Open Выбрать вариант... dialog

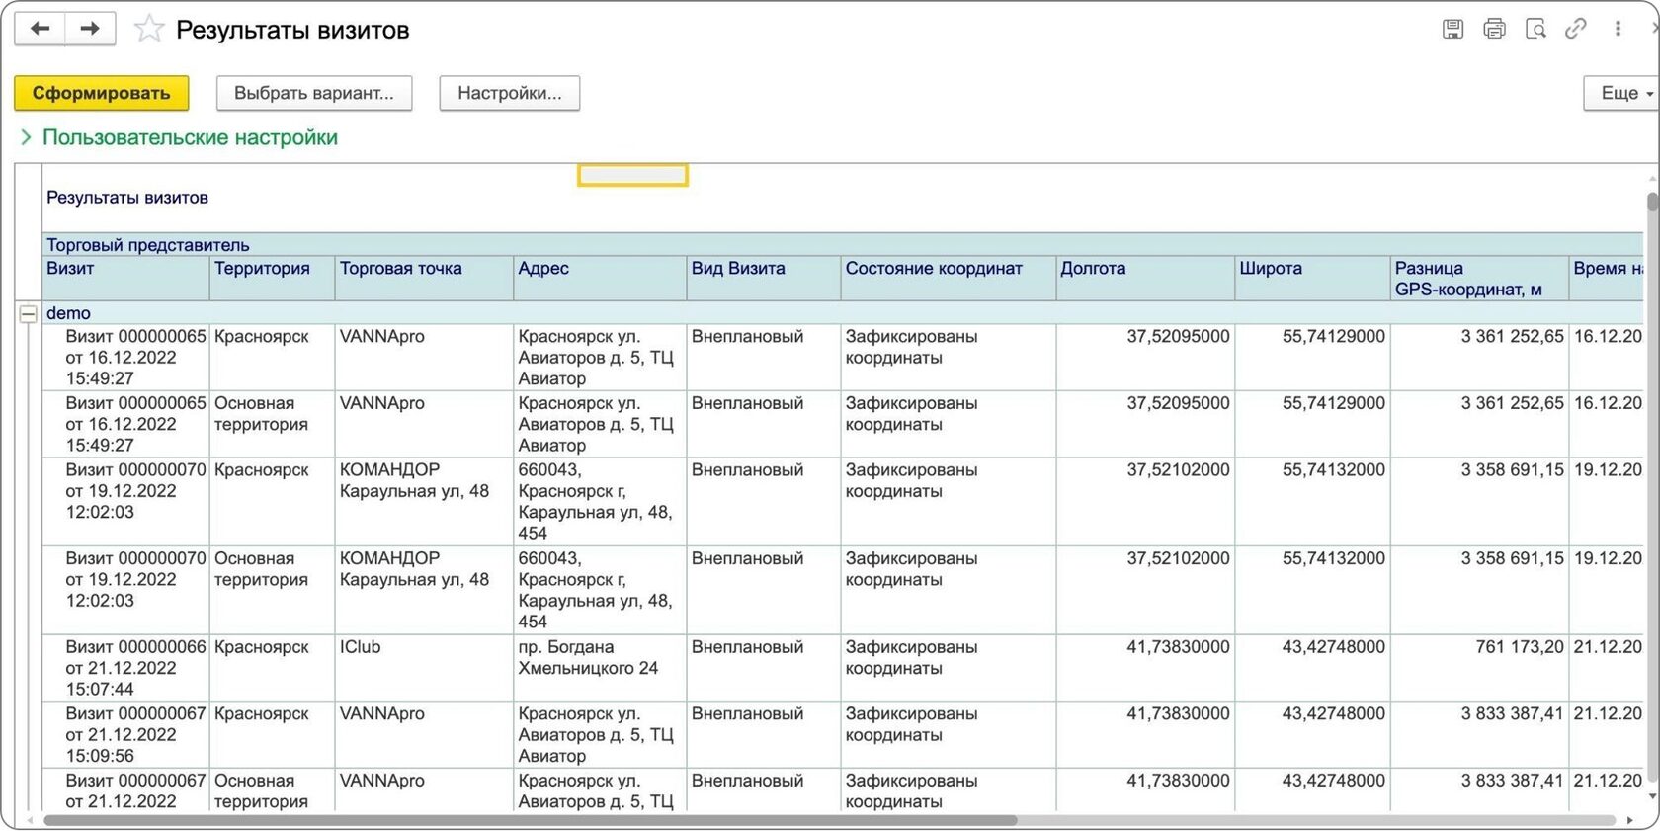(314, 93)
